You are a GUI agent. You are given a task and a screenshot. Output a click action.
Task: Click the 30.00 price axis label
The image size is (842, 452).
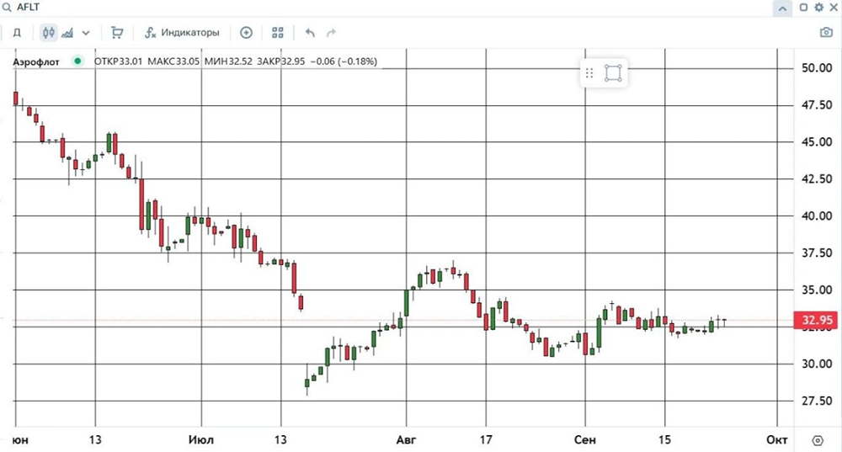click(817, 364)
